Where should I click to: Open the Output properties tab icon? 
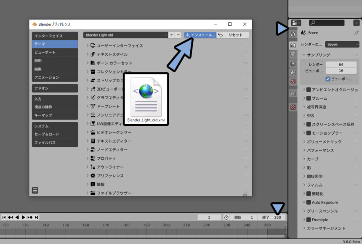pos(293,54)
